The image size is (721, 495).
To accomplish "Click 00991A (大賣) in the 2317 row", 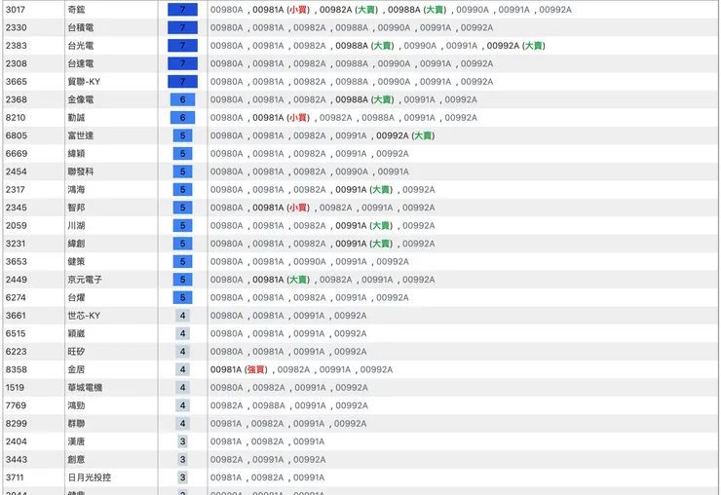I will point(364,189).
